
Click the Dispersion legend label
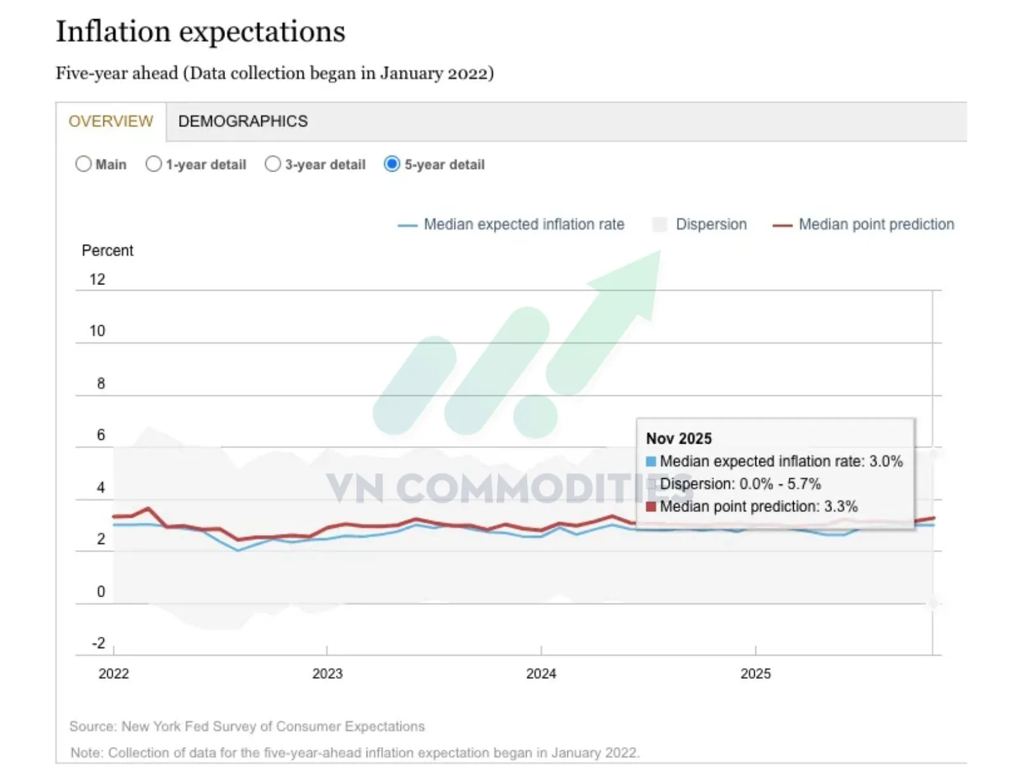[711, 224]
